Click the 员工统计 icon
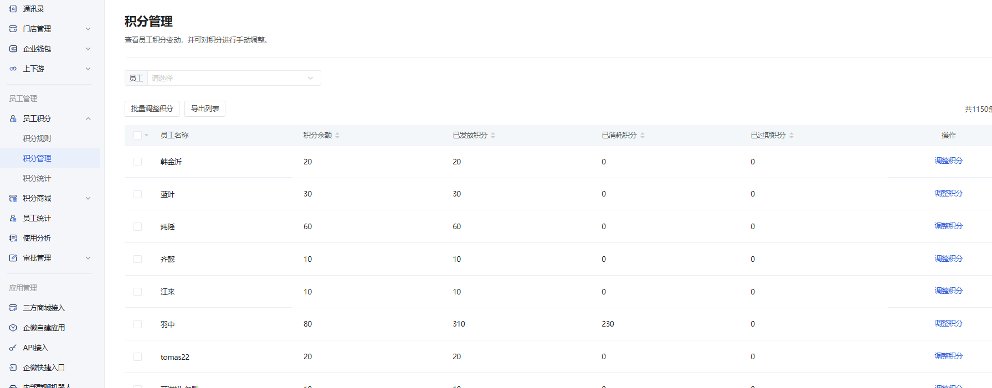992x388 pixels. pos(13,218)
